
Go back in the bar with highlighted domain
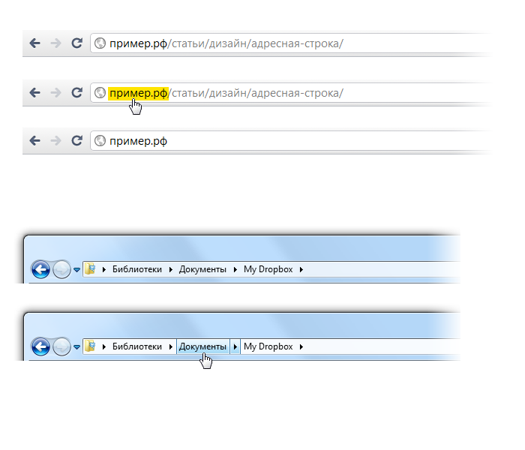pyautogui.click(x=34, y=93)
